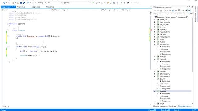Open the Debug configuration dropdown

pyautogui.click(x=42, y=3)
